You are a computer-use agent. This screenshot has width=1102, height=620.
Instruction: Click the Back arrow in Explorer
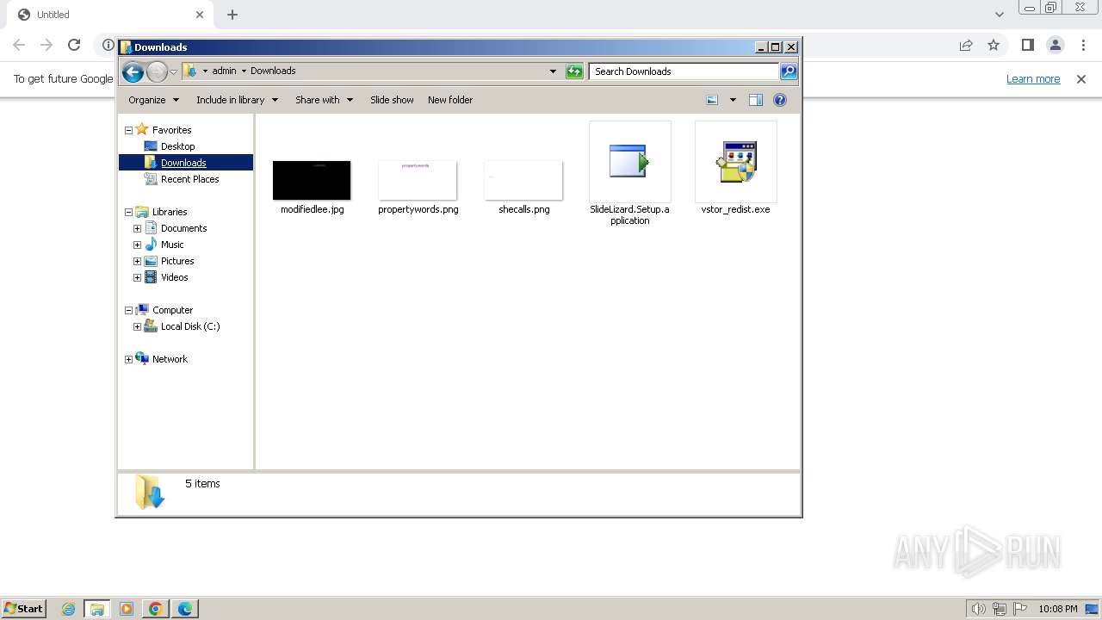pos(133,71)
